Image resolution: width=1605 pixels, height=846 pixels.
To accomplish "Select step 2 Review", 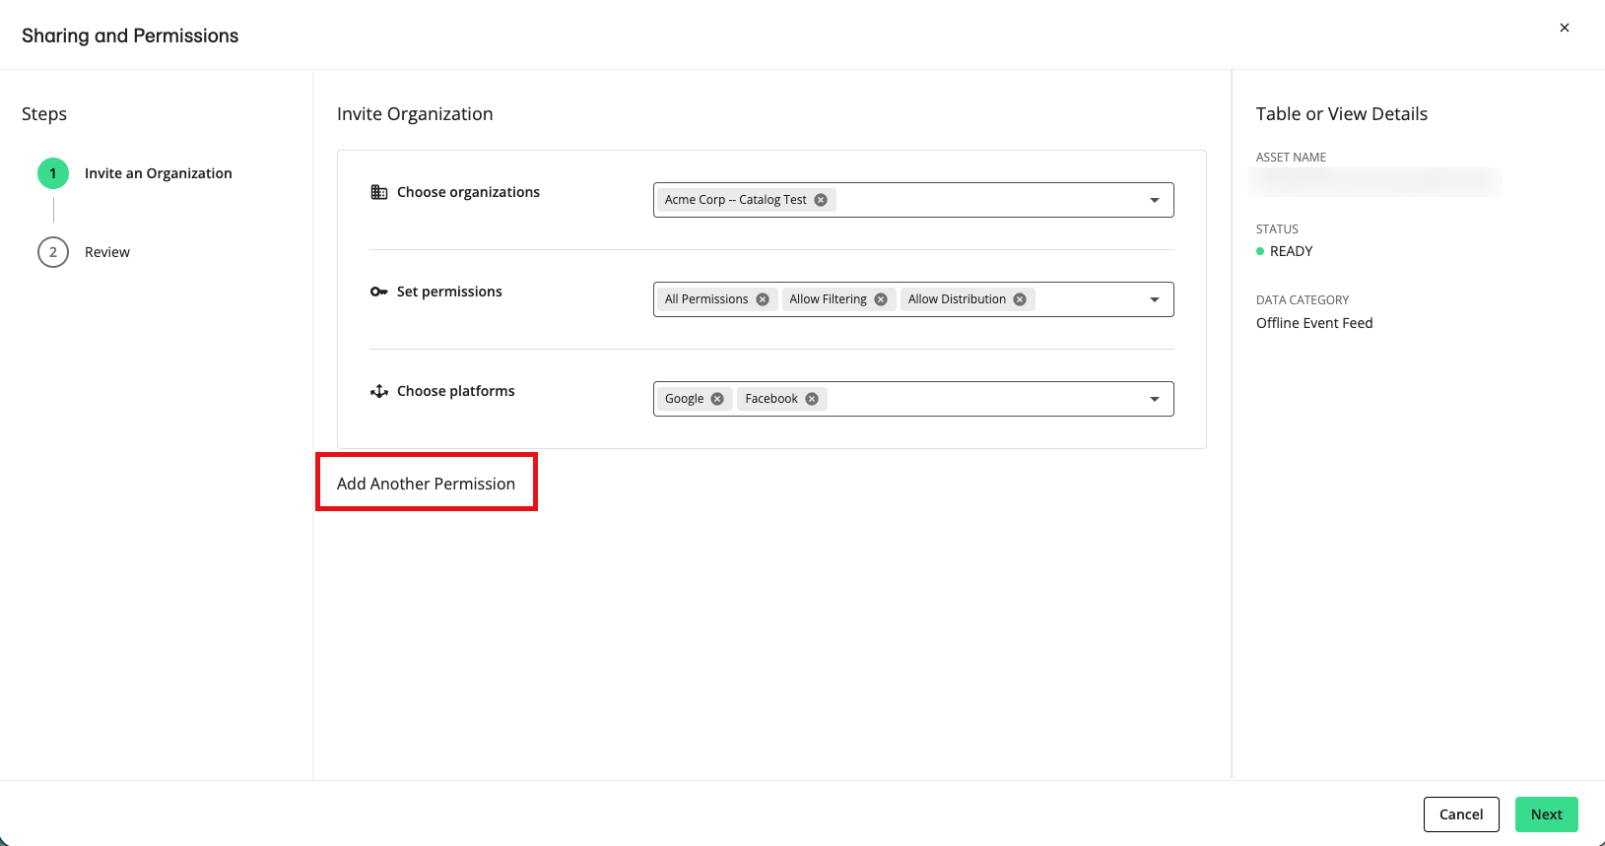I will tap(84, 252).
